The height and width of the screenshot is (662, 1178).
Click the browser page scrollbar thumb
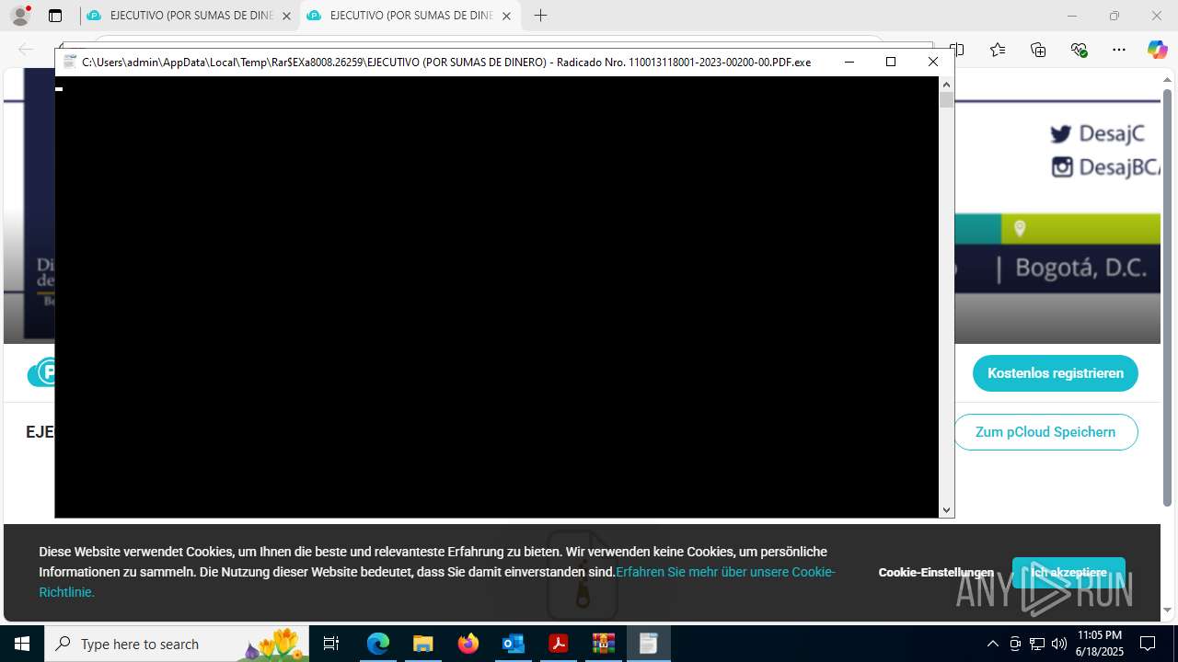1167,297
